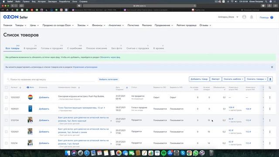Follow the Управление штрихкодами link
279x157 pixels.
[x=85, y=67]
